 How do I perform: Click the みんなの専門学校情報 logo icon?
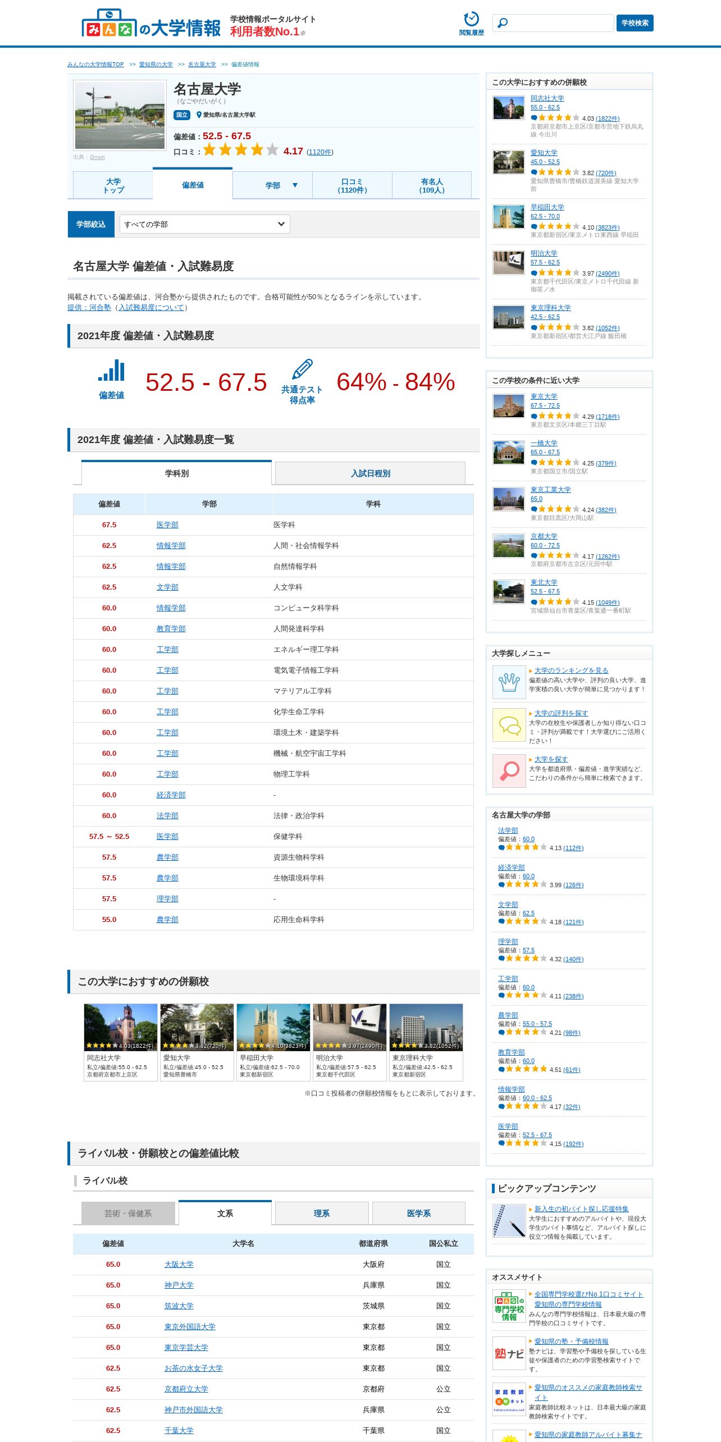(509, 1306)
